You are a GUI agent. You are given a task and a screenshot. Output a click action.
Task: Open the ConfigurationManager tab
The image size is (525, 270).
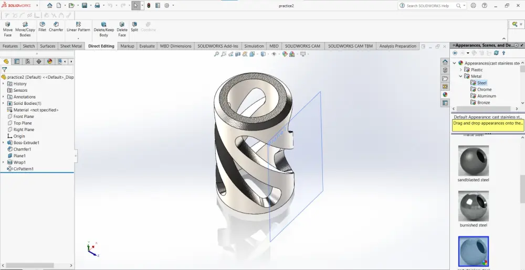[28, 61]
